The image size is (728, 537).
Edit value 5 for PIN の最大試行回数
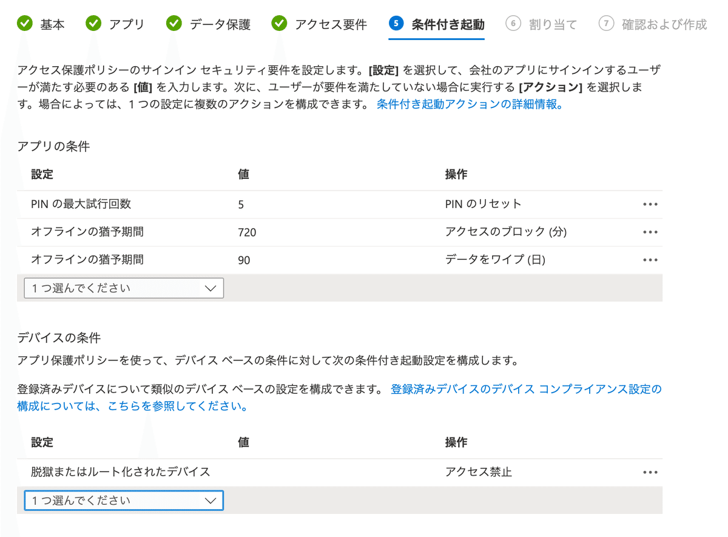241,204
